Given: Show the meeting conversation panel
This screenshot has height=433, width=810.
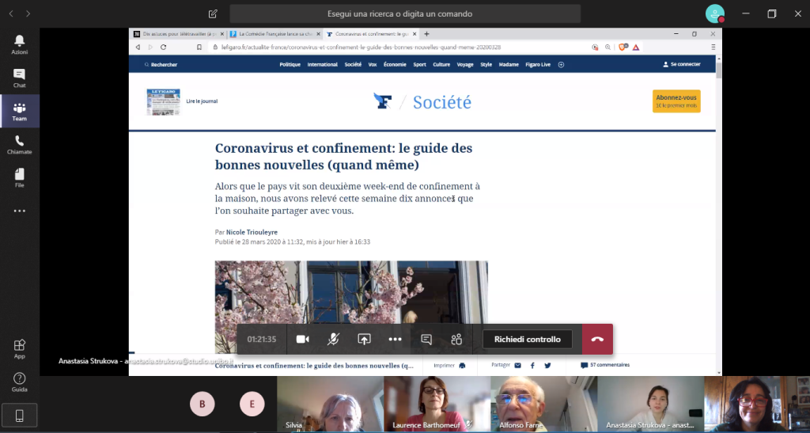Looking at the screenshot, I should click(x=426, y=339).
